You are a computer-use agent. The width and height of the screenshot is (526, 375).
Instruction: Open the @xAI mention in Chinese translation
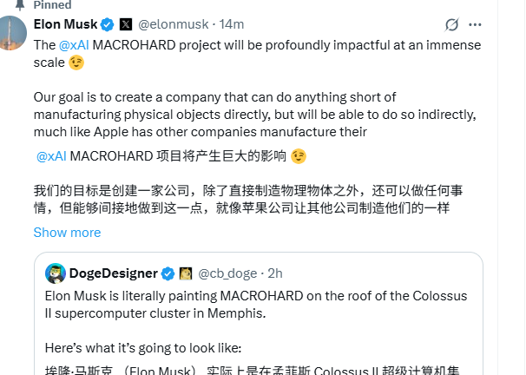click(x=51, y=156)
